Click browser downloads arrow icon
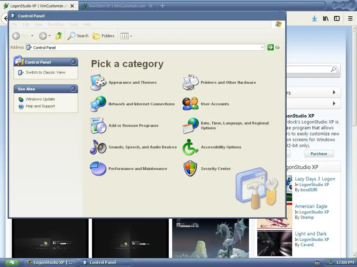This screenshot has width=357, height=267. tap(314, 18)
